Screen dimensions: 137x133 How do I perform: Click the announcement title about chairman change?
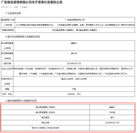(32, 2)
